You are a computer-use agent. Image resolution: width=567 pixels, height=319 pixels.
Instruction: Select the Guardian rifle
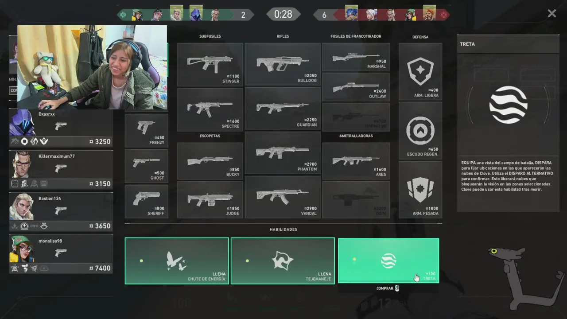283,109
